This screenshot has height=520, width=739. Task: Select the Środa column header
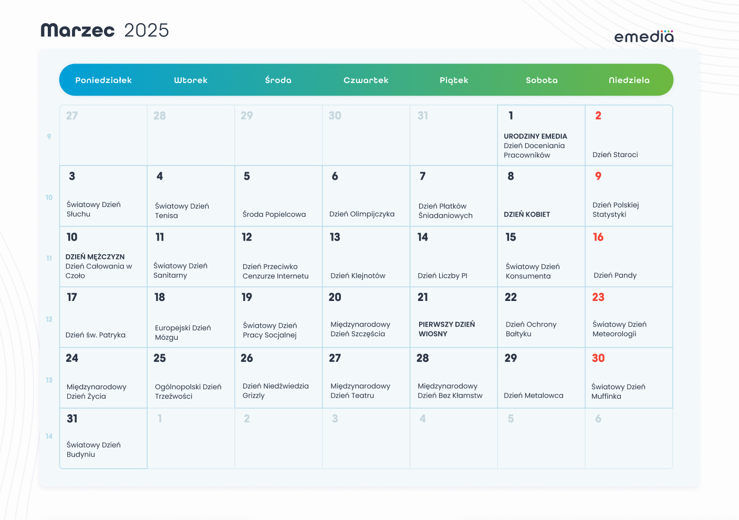click(278, 80)
